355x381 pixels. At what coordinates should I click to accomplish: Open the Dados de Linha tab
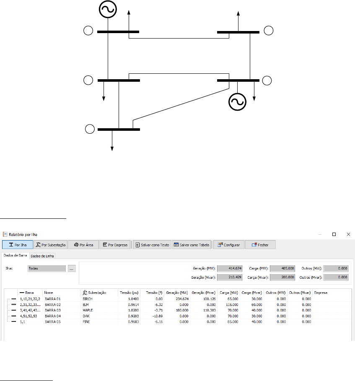click(42, 256)
